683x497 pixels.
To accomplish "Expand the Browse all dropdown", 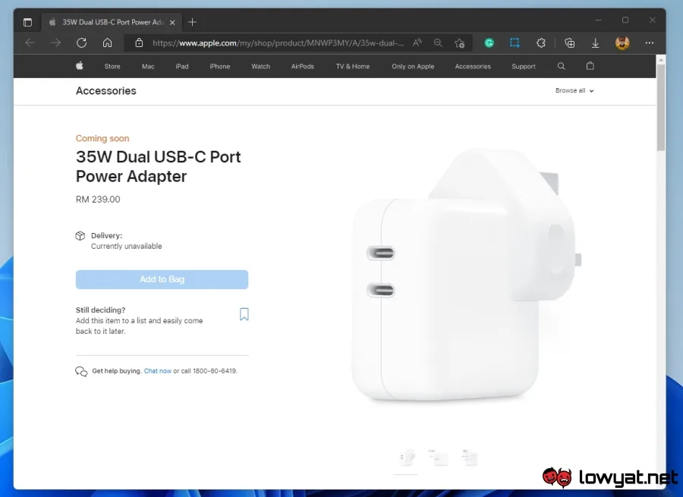I will point(574,90).
